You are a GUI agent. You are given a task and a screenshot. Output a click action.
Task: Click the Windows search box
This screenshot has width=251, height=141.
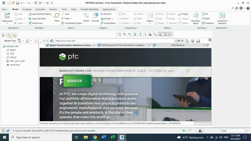(40, 137)
